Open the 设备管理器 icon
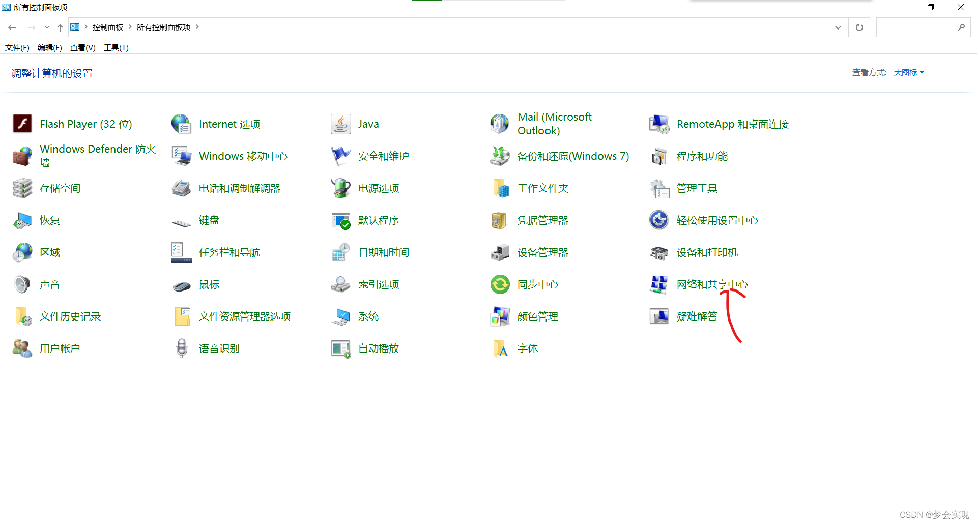 click(x=500, y=252)
